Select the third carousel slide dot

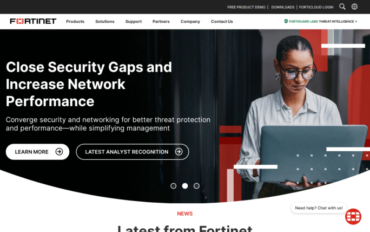coord(196,186)
